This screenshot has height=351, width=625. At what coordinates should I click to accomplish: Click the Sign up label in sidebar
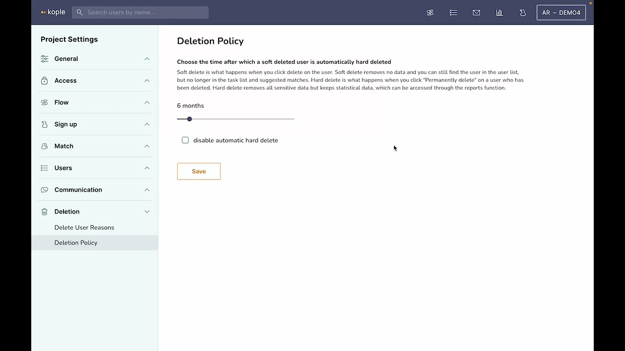click(x=66, y=124)
